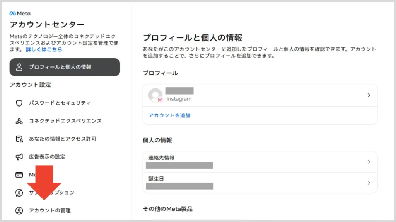The height and width of the screenshot is (222, 396).
Task: Click the shield icon for password security
Action: click(x=19, y=103)
